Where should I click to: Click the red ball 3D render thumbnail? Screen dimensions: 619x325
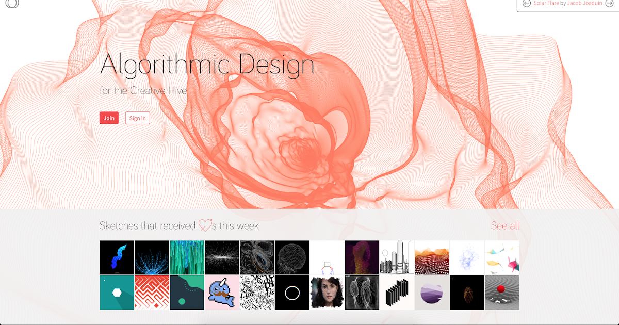502,292
